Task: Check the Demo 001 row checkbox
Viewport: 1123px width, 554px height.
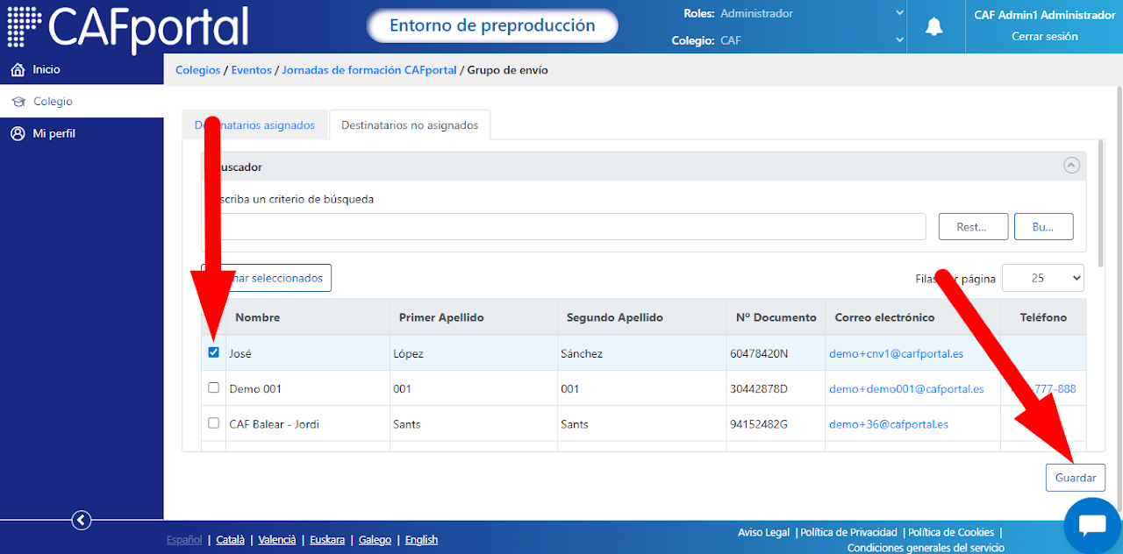Action: (214, 387)
